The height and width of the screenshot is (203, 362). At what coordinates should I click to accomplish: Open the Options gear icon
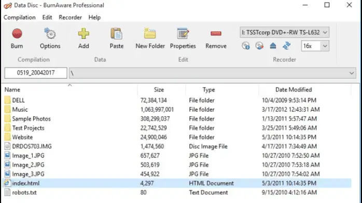50,34
